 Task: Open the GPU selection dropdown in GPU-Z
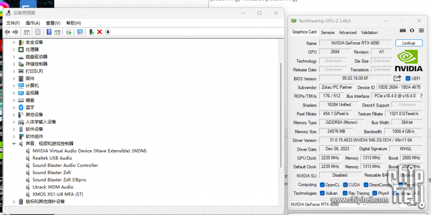pos(328,204)
